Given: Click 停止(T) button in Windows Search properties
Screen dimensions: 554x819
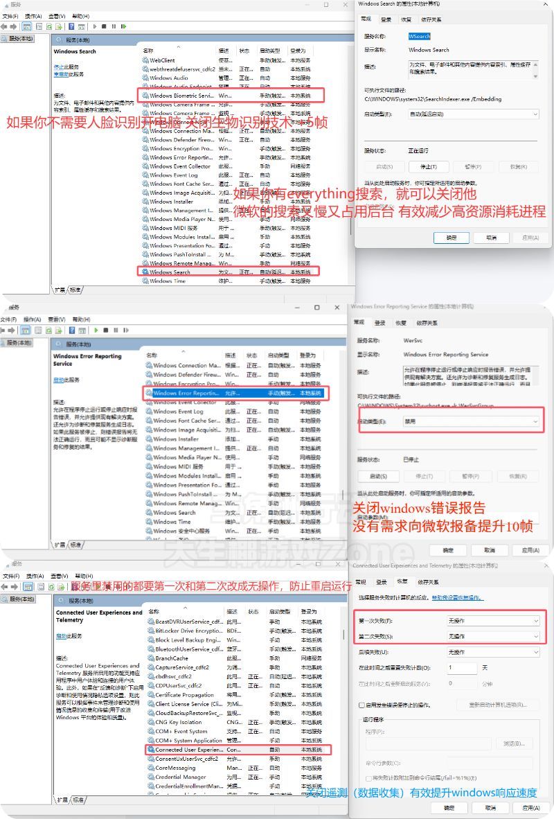Looking at the screenshot, I should 429,166.
